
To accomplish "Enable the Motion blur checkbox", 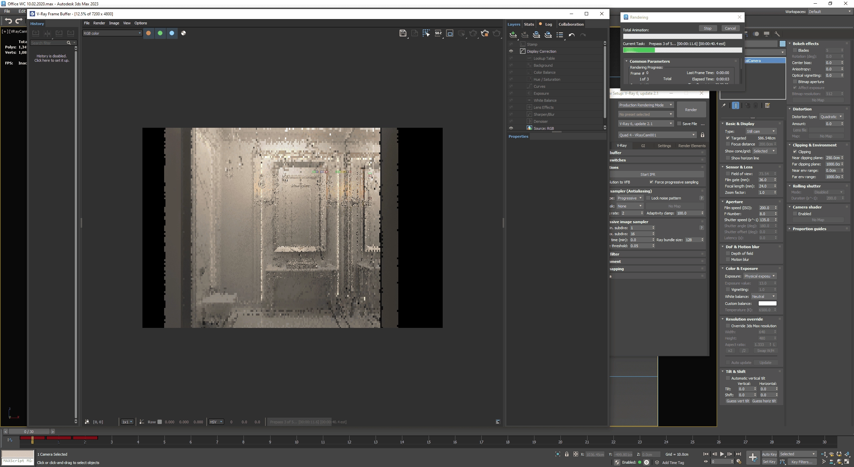I will point(728,259).
